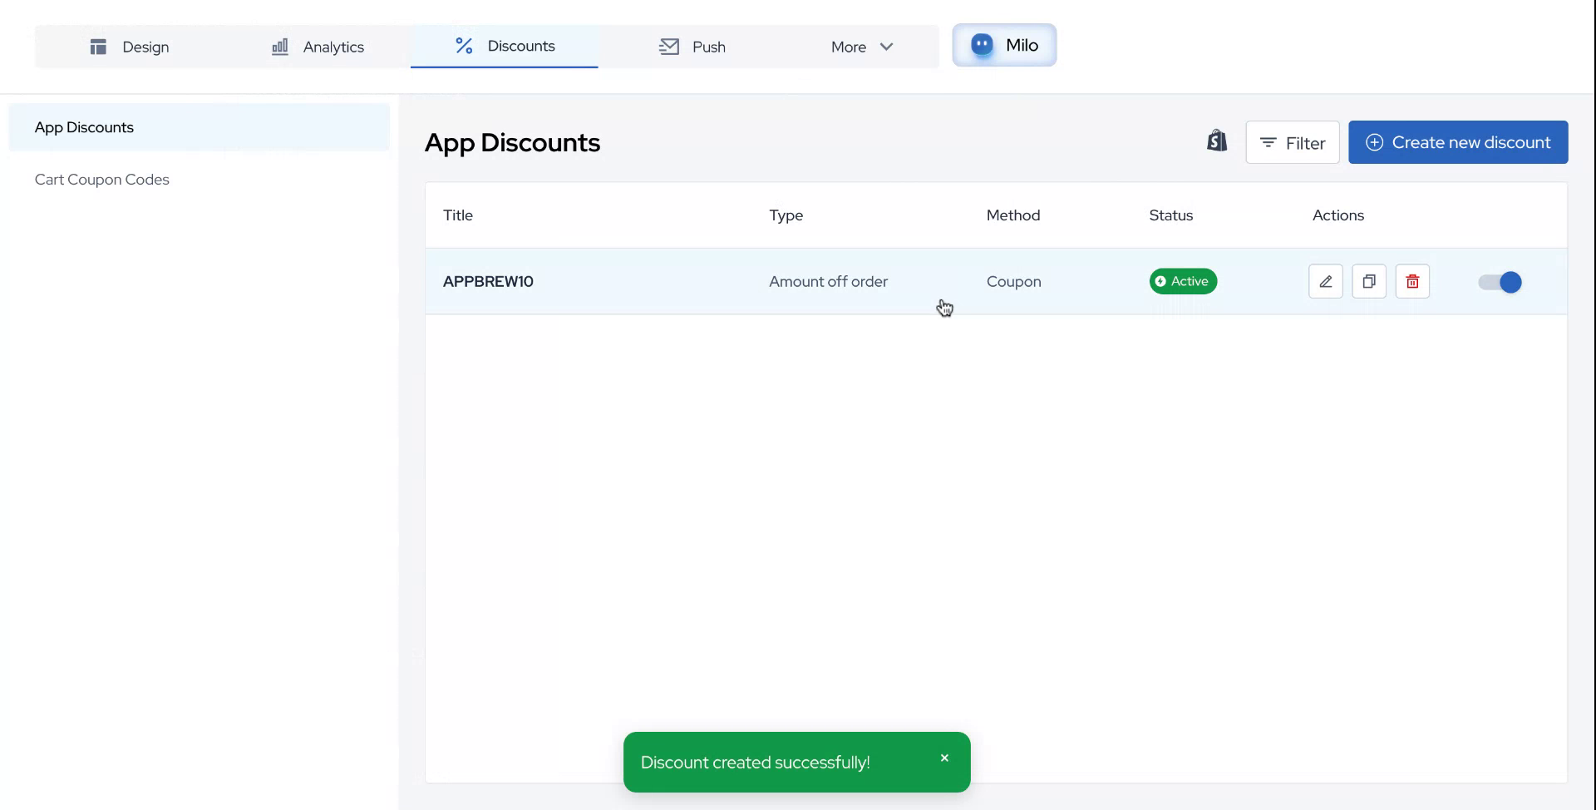Open Cart Coupon Codes in sidebar
The height and width of the screenshot is (810, 1596).
(x=102, y=180)
